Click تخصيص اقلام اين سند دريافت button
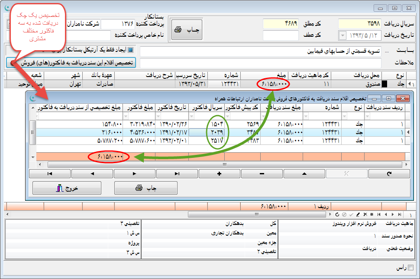Viewport: 420px width, 279px height. [74, 63]
